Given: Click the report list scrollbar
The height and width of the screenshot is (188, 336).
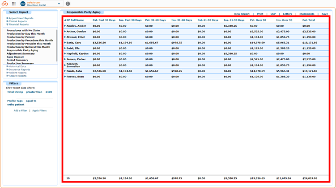Looking at the screenshot, I should pos(57,45).
